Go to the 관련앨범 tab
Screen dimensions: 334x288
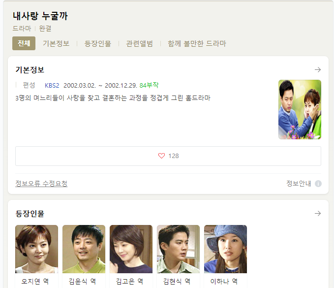click(140, 43)
